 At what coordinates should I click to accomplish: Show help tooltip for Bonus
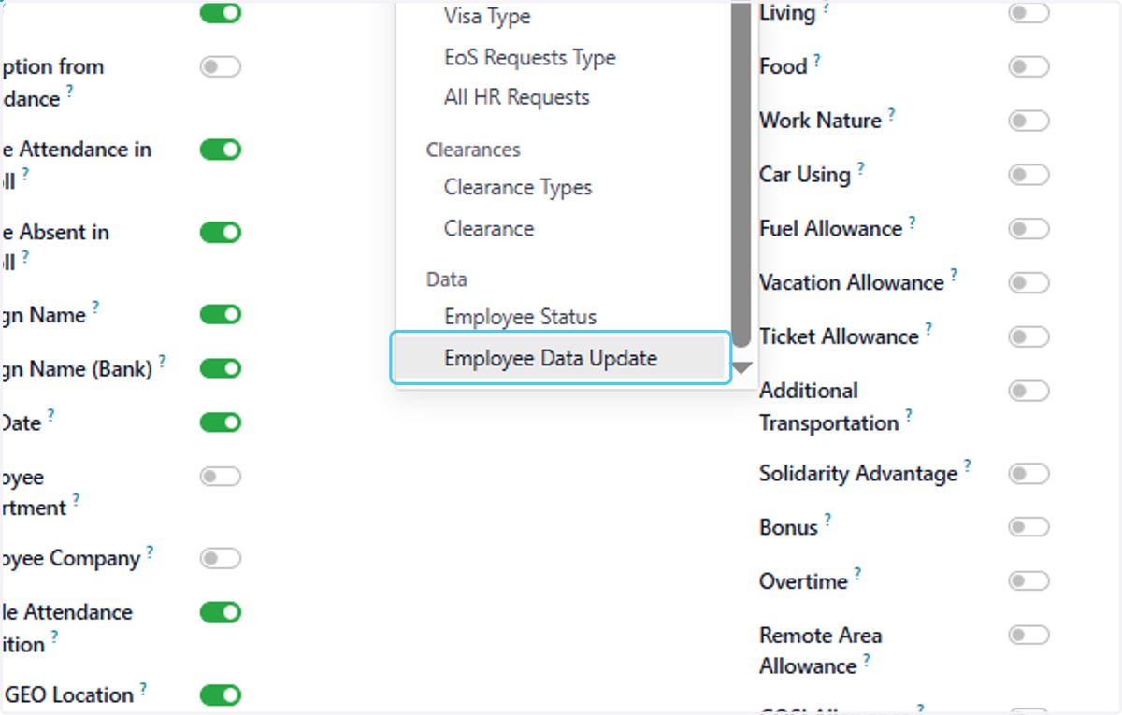coord(827,521)
